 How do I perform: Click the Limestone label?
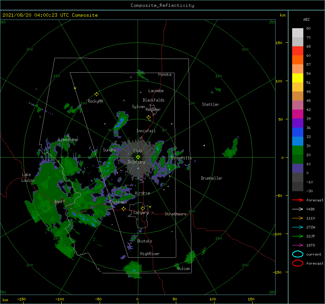(x=68, y=140)
